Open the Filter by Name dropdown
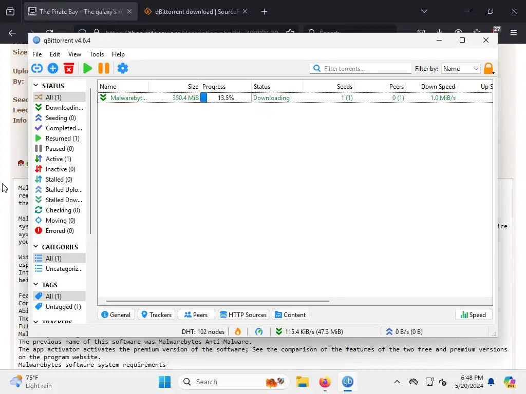Image resolution: width=526 pixels, height=394 pixels. (x=461, y=68)
